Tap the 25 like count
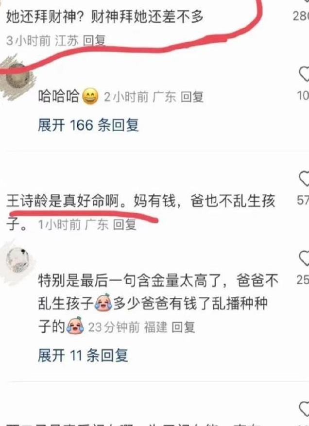Viewport: 309px width, 426px height. pos(303,280)
